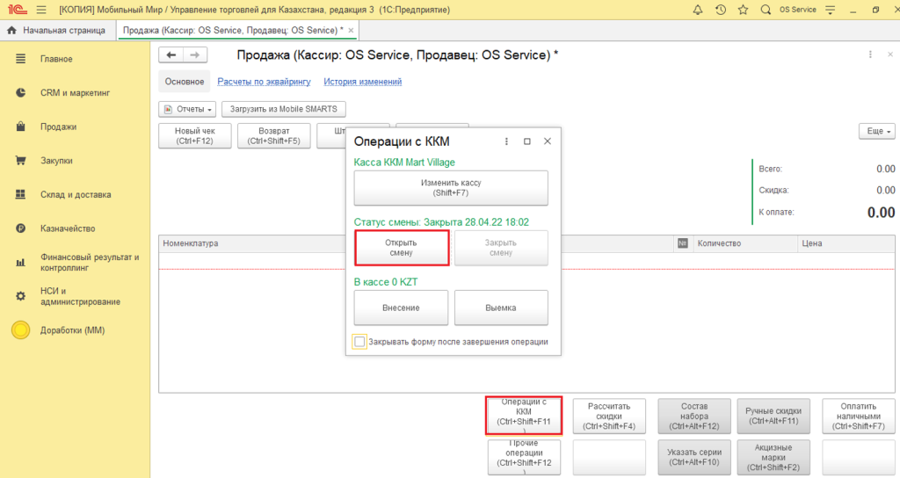Click Рассчитать скидки button
The image size is (900, 478).
pos(609,416)
